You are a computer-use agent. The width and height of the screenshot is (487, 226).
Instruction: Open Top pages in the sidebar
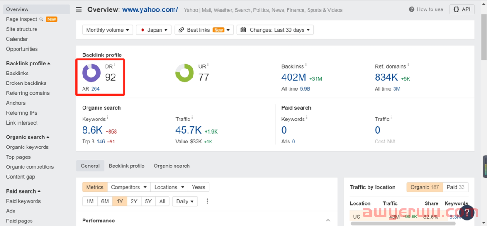[x=18, y=157]
